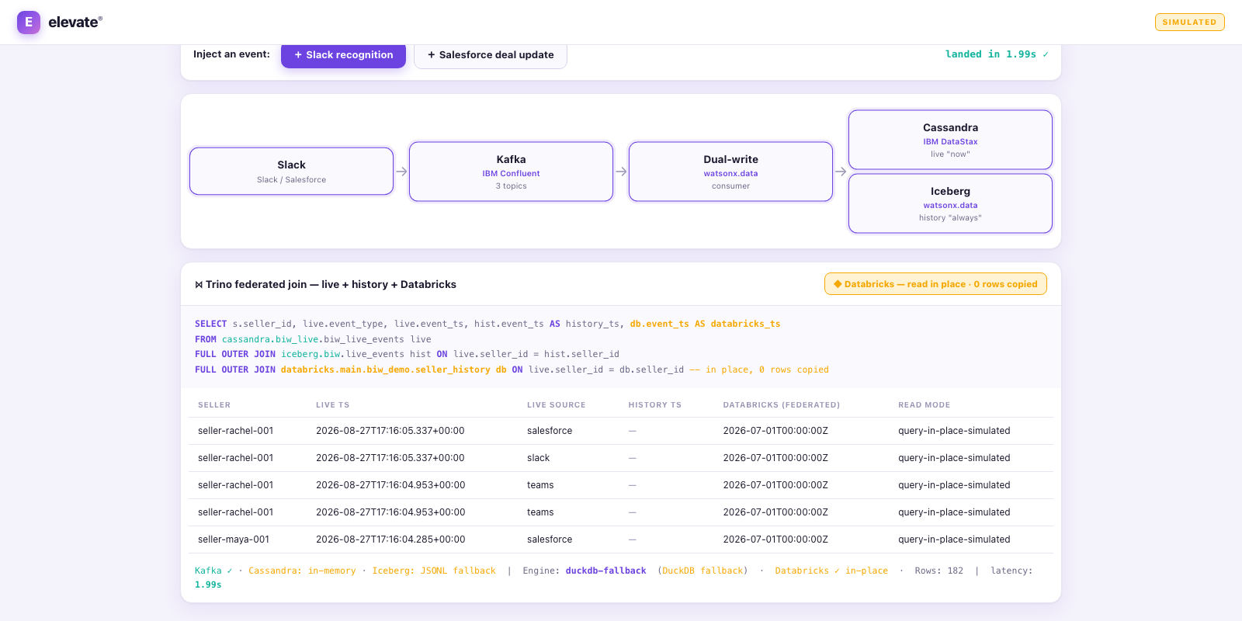Inject a Salesforce deal update event
Screen dimensions: 1242x621
[491, 55]
